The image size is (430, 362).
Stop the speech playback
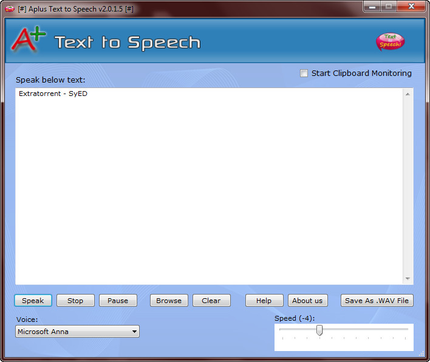[75, 301]
